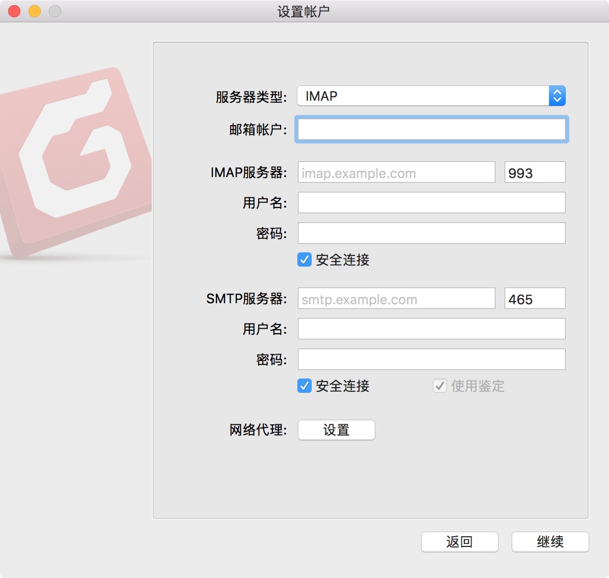The height and width of the screenshot is (578, 609).
Task: Click the IMAP 密码 input field
Action: point(431,234)
